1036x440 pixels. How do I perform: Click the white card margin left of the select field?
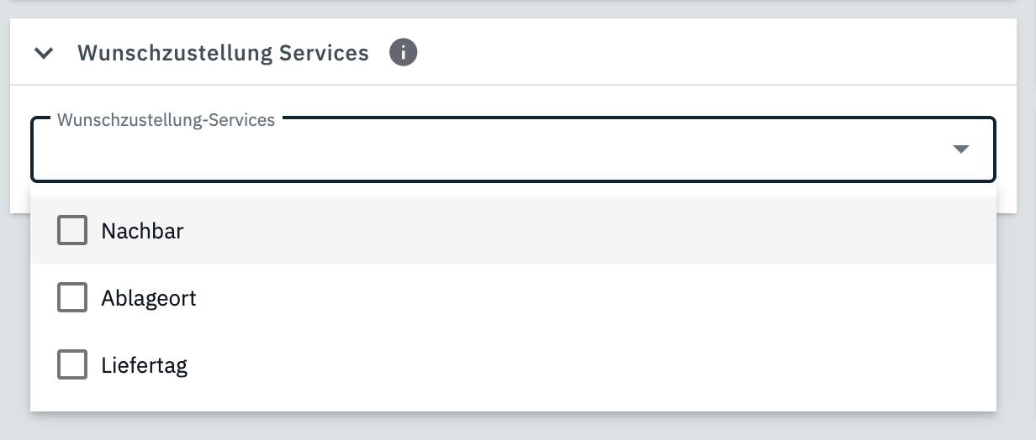coord(20,149)
